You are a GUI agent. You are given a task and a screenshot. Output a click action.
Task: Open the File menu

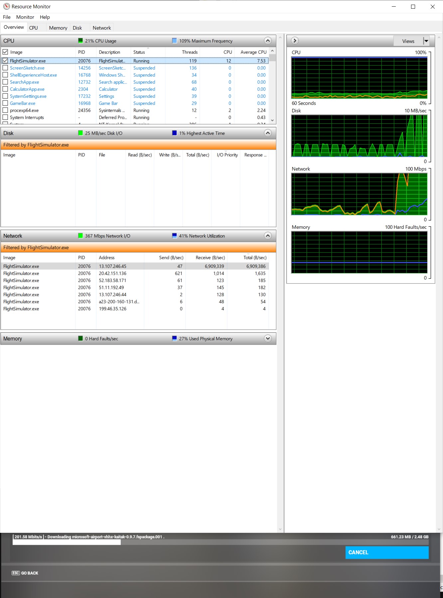[x=7, y=17]
